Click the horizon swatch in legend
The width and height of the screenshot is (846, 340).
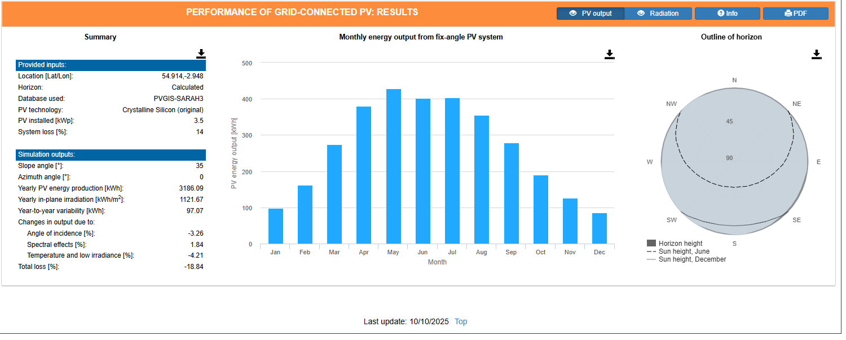[x=651, y=244]
